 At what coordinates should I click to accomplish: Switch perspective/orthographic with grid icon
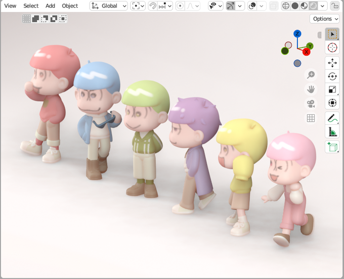point(311,118)
